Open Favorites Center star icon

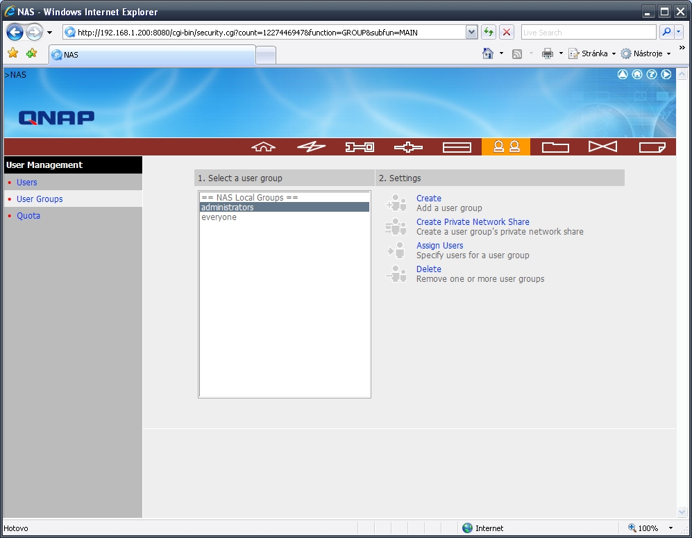(x=12, y=53)
